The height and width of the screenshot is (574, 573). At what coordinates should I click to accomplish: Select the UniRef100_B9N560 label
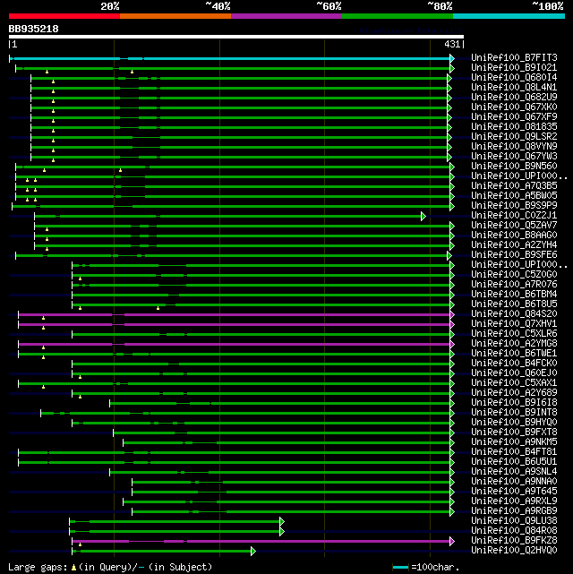click(514, 166)
